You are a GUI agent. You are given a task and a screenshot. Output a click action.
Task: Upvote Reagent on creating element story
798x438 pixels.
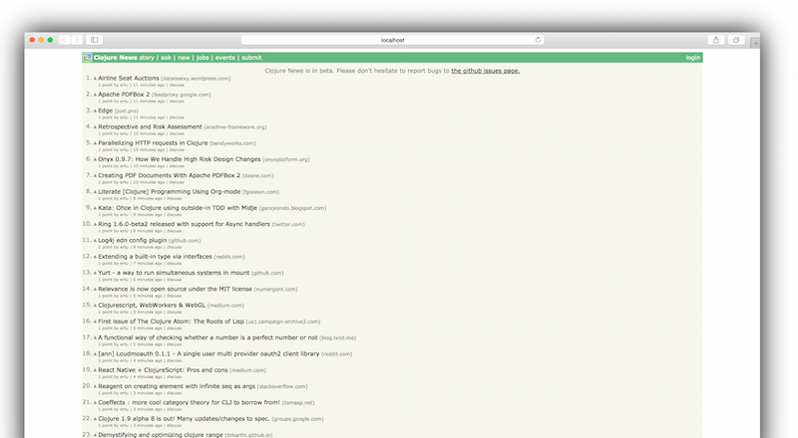[x=95, y=387]
